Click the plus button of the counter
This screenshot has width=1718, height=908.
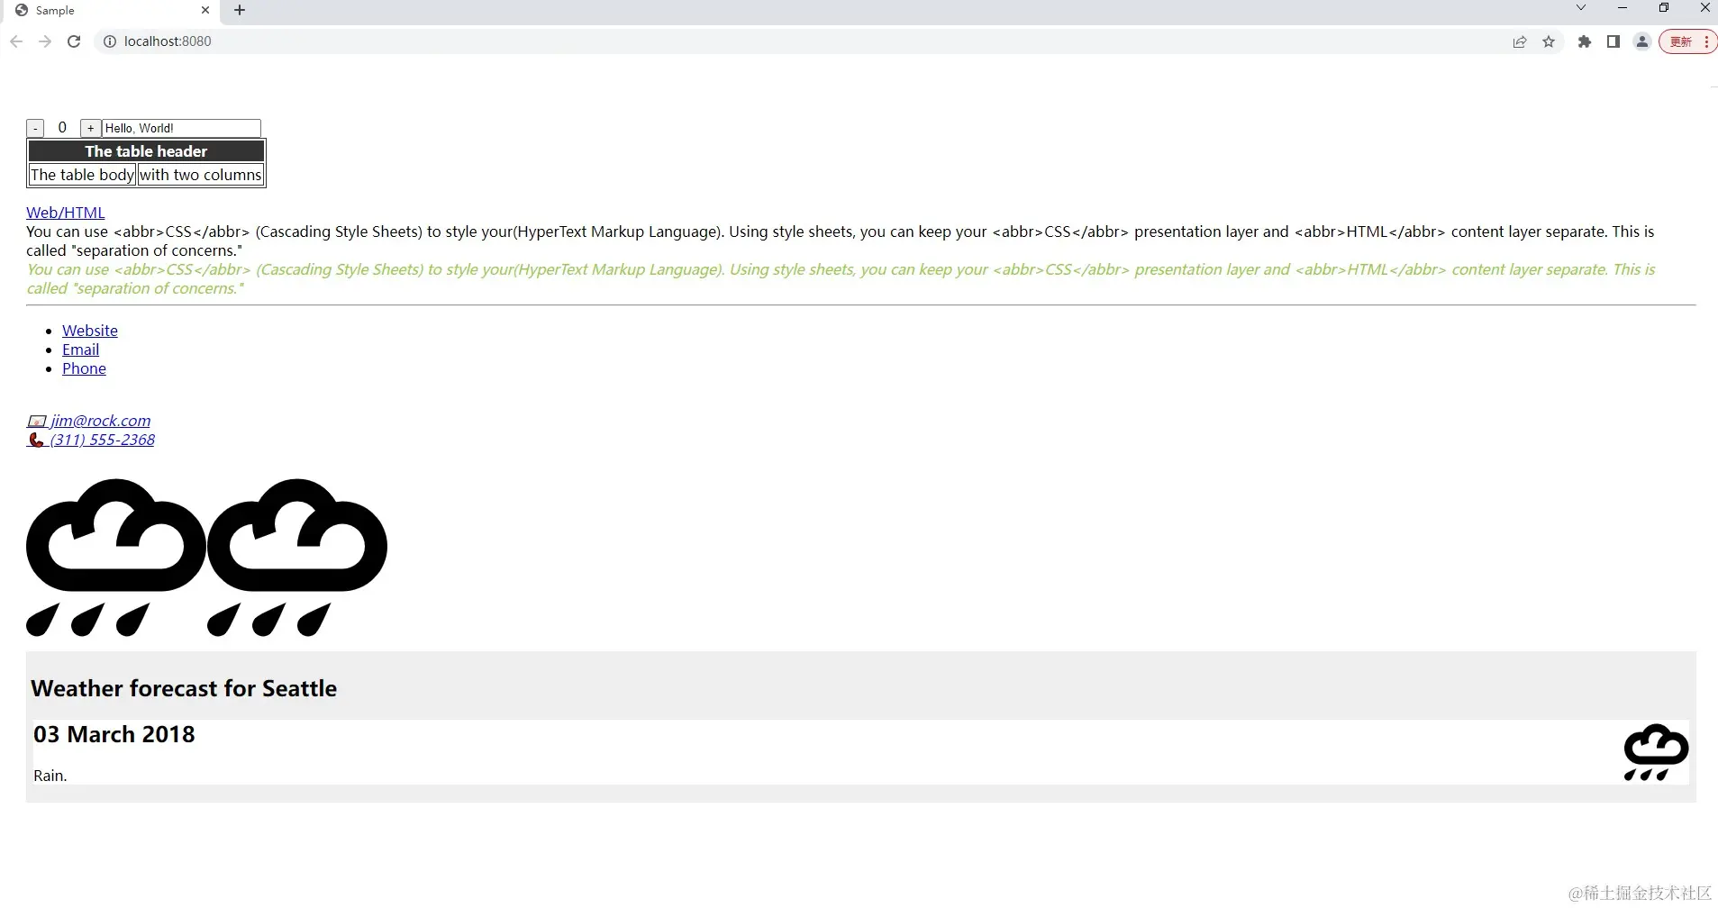90,127
